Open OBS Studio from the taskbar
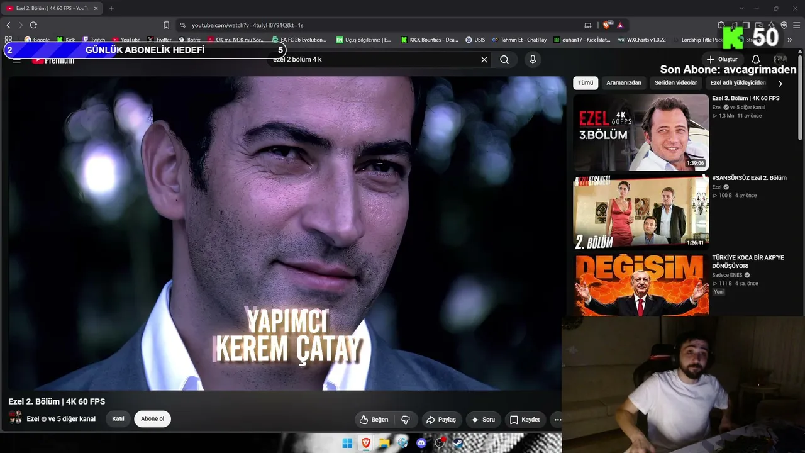This screenshot has height=453, width=805. click(x=440, y=443)
